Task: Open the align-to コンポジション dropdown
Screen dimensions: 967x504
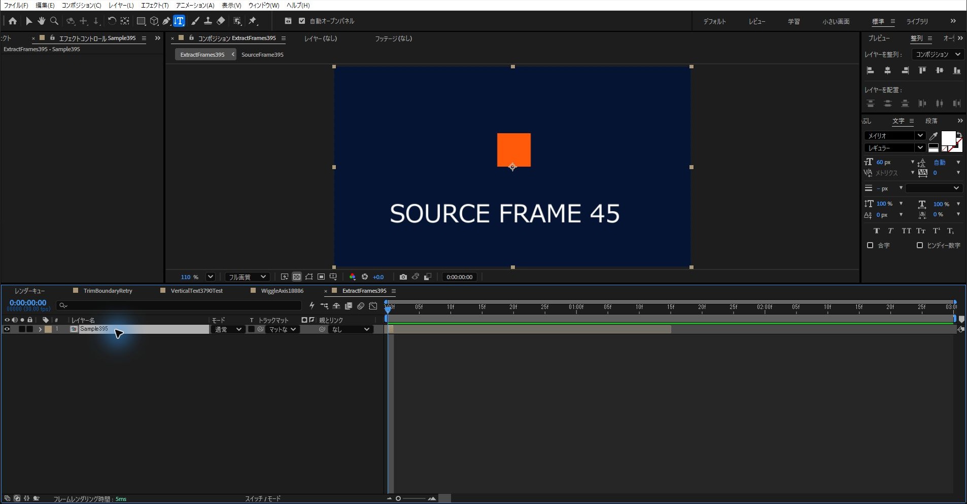Action: [x=937, y=54]
